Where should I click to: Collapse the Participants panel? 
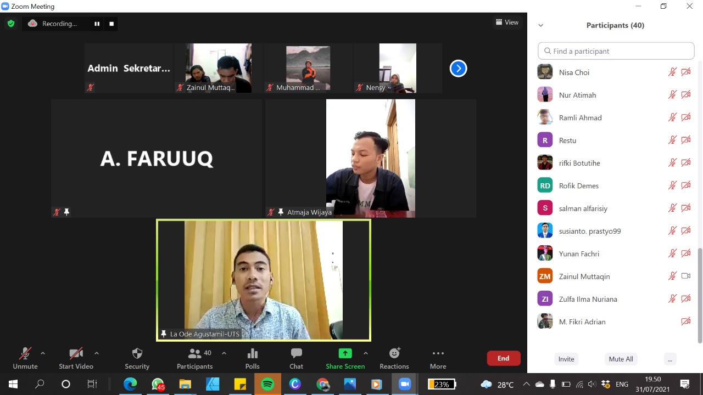click(x=540, y=25)
